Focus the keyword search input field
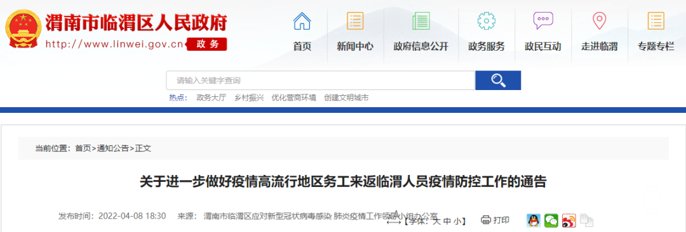Viewport: 686px width, 232px height. tap(321, 81)
